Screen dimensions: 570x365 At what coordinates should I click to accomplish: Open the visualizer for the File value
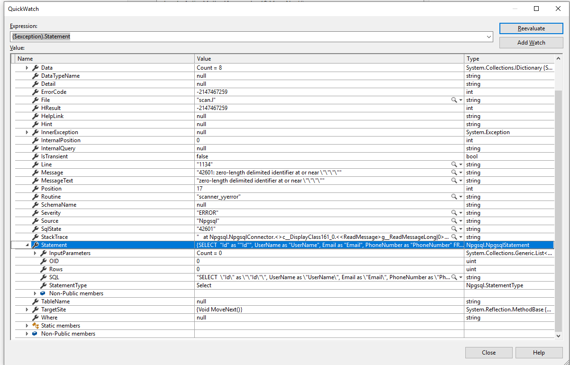[453, 100]
